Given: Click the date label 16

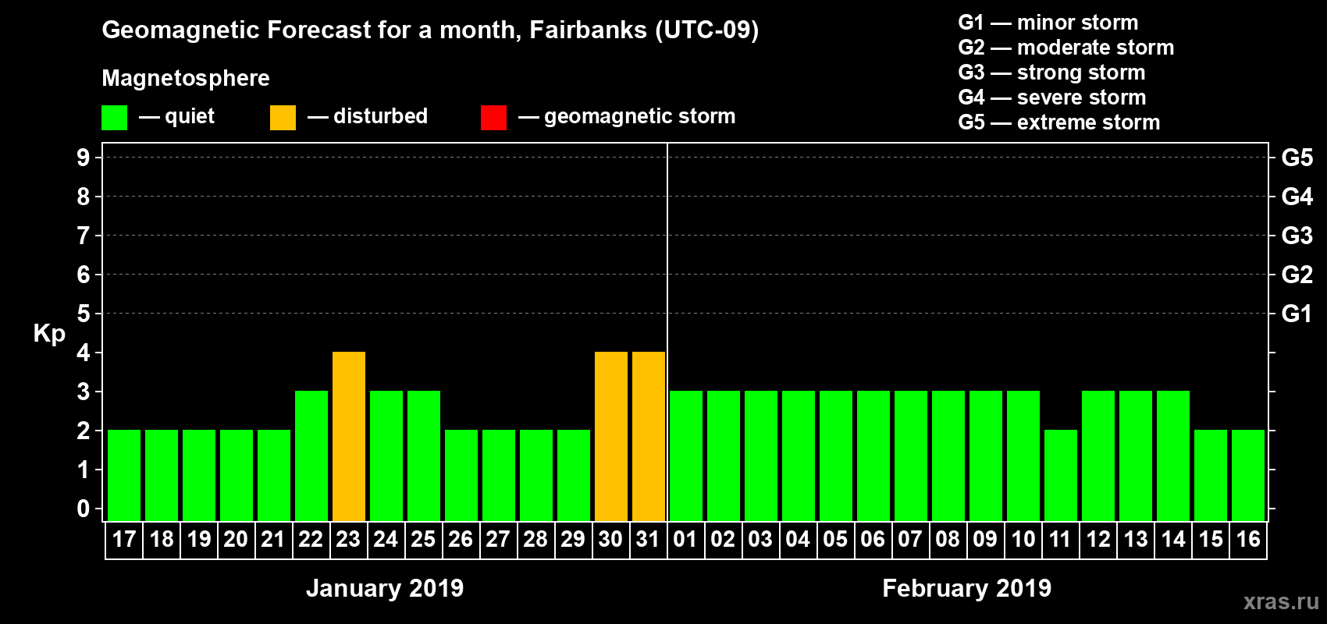Looking at the screenshot, I should click(1248, 539).
